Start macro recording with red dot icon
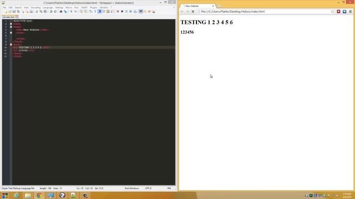The width and height of the screenshot is (355, 199). pos(118,12)
